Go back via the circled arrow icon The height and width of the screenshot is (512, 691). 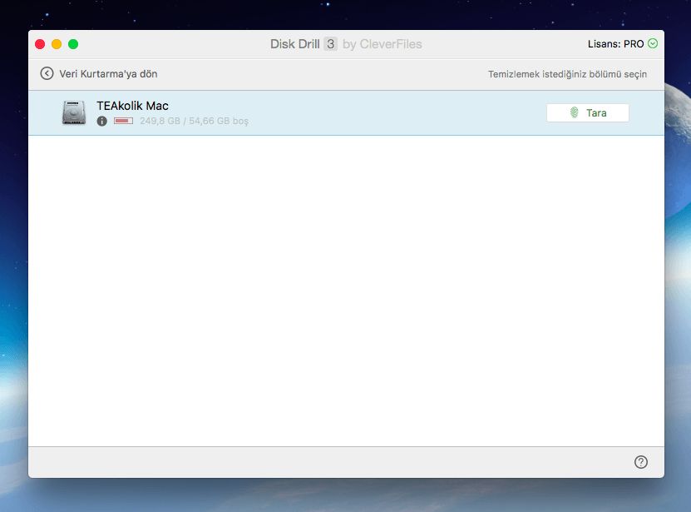(47, 73)
